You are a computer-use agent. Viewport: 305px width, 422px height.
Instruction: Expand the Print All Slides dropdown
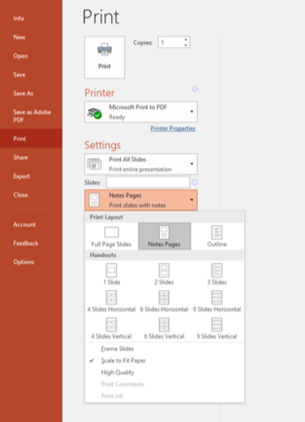pyautogui.click(x=191, y=164)
